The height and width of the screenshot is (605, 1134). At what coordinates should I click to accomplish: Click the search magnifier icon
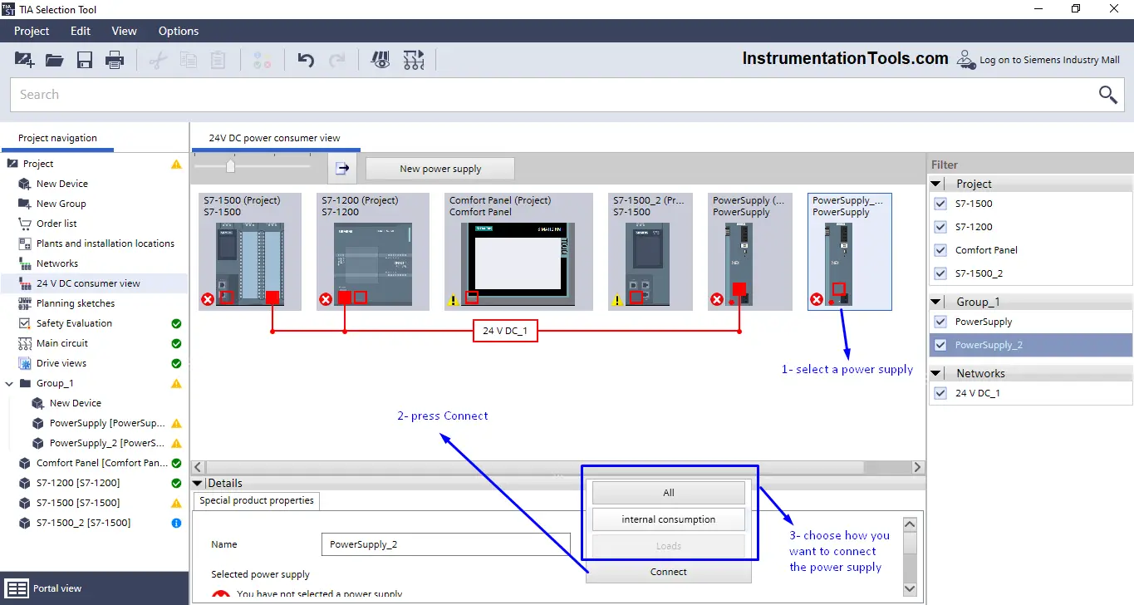[x=1108, y=95]
